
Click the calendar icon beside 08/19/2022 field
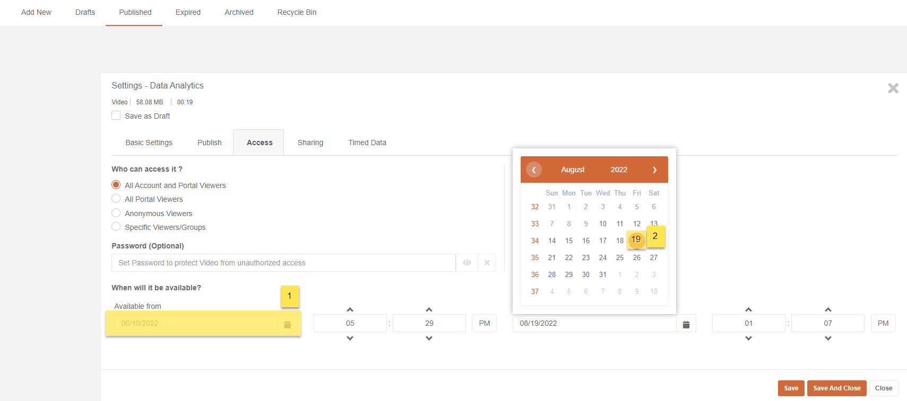coord(686,324)
